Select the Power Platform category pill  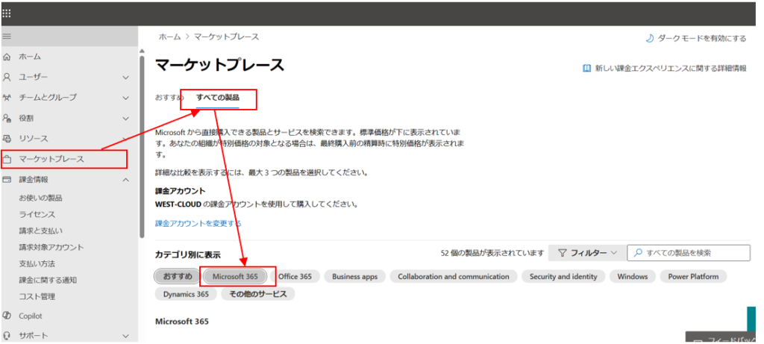point(693,276)
